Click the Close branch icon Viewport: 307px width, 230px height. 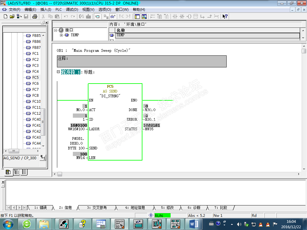210,16
